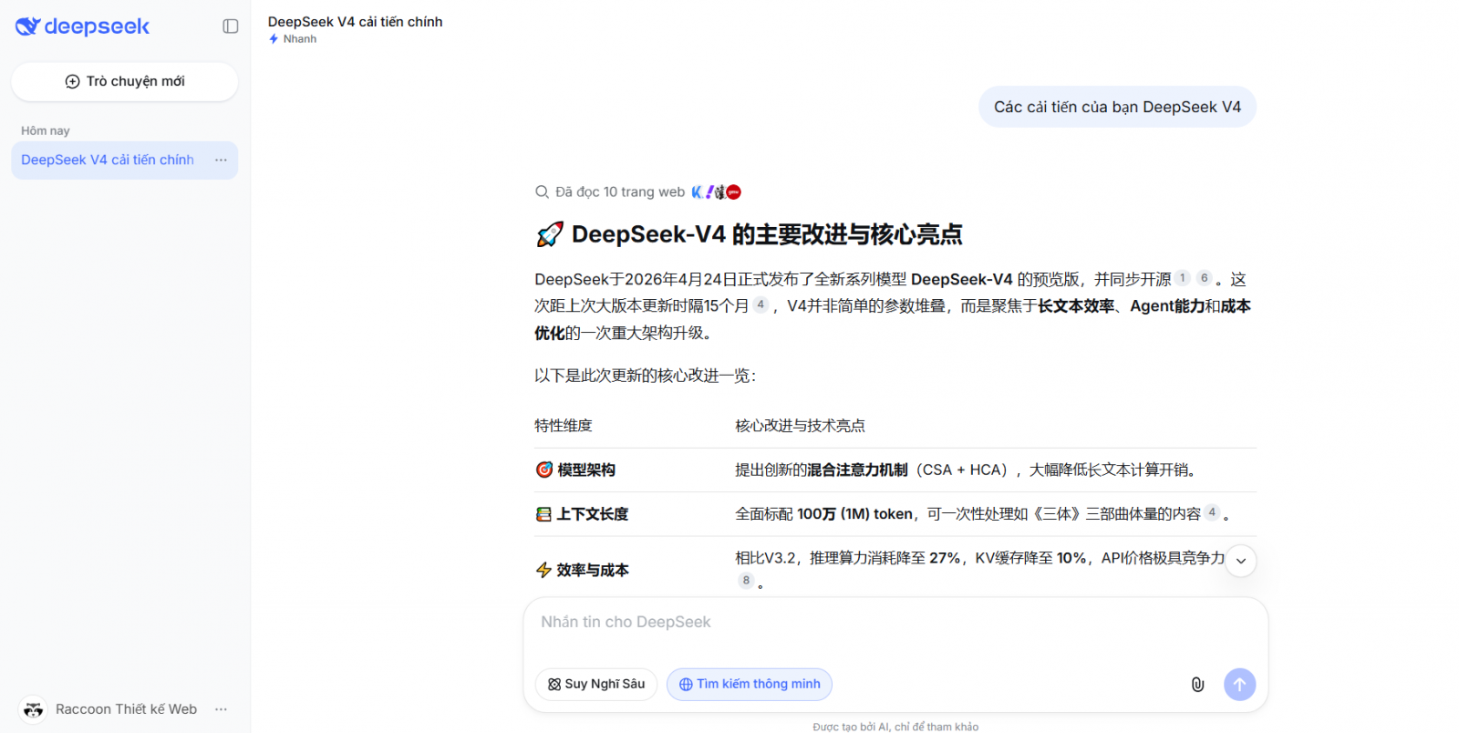The height and width of the screenshot is (733, 1459).
Task: Click the Raccoon profile avatar
Action: click(x=34, y=709)
